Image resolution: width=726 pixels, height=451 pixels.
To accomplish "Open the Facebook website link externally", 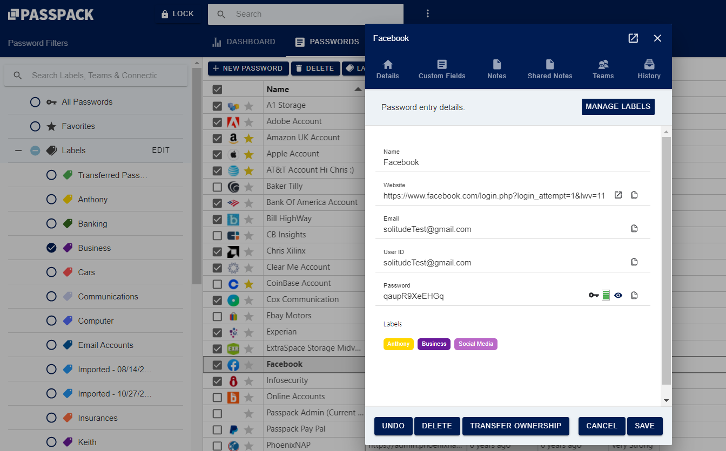I will [x=618, y=195].
